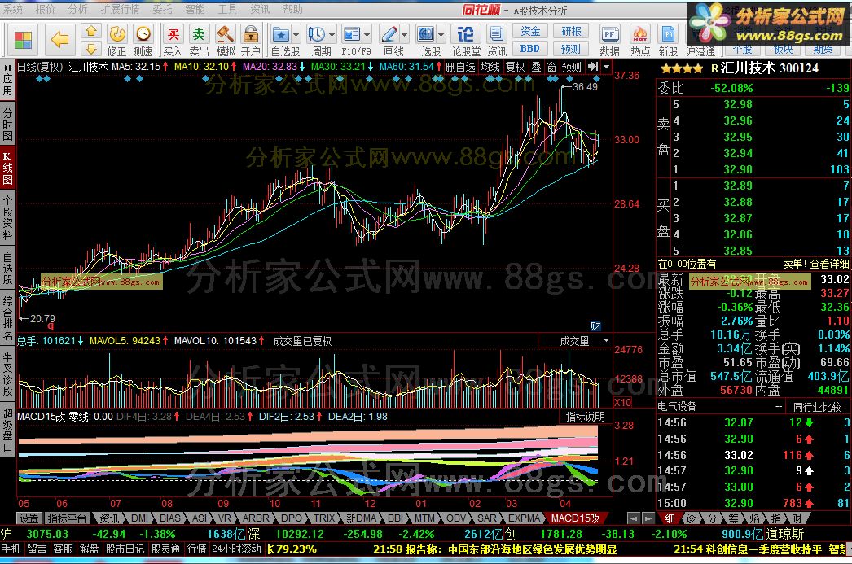Click the up arrow page icon
Screen dimensions: 852x564
[91, 31]
